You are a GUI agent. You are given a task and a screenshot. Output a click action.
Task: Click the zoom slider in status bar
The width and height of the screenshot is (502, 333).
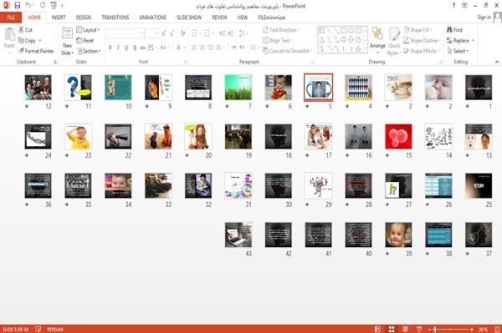(451, 329)
